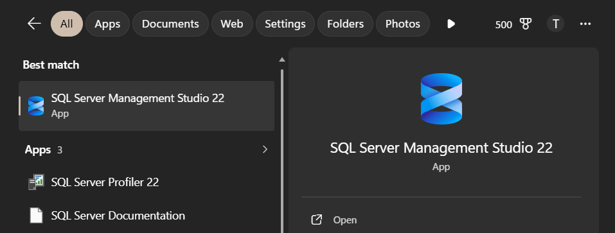Select the Folders filter tab

(345, 24)
